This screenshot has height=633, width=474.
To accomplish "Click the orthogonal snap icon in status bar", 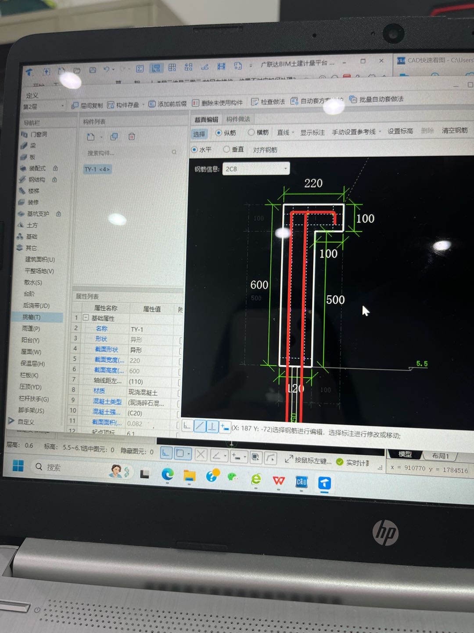I will tap(166, 453).
